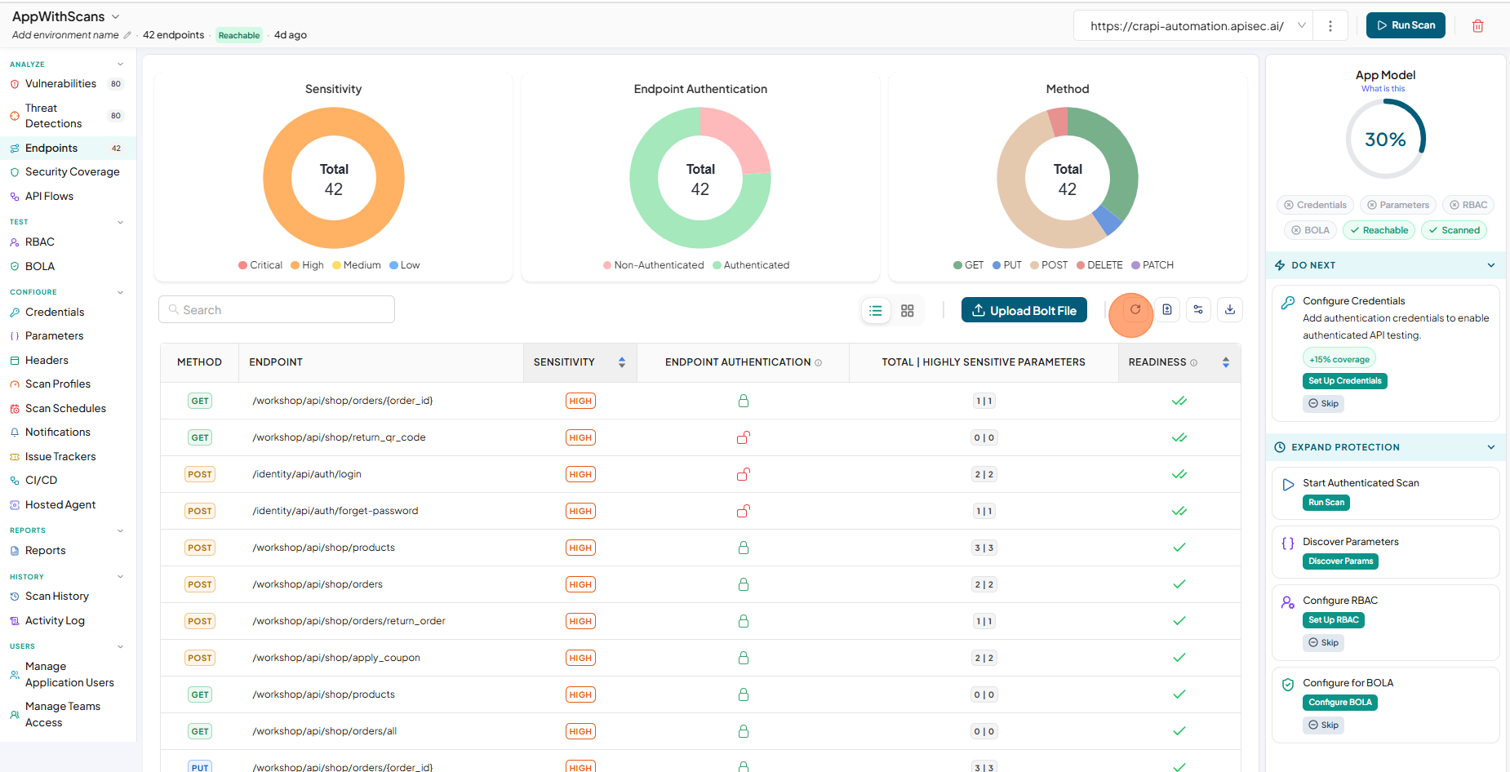
Task: Click unlocked padlock for /identity/api/auth/login
Action: pyautogui.click(x=744, y=474)
